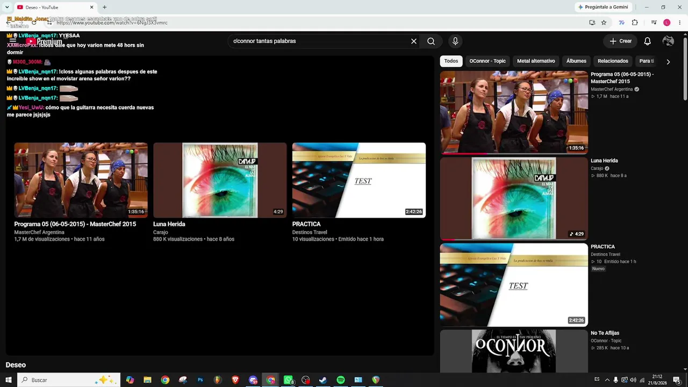Show hidden system tray icons
Image resolution: width=688 pixels, height=387 pixels.
[607, 380]
